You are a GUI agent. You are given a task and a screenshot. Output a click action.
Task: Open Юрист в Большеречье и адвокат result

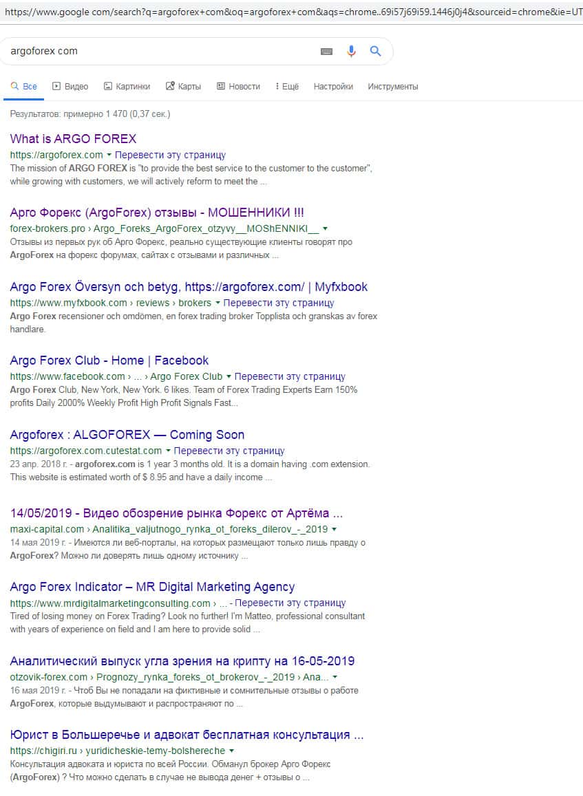tap(187, 735)
